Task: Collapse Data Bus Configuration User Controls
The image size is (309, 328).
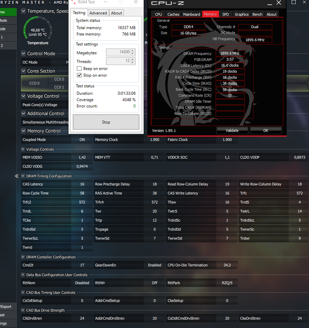Action: coord(23,275)
